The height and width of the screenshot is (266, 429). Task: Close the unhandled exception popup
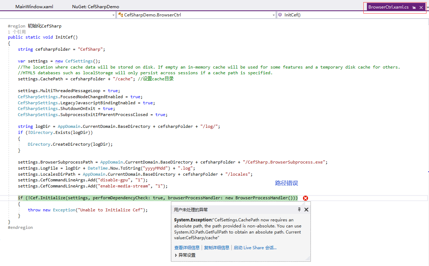[x=306, y=210]
